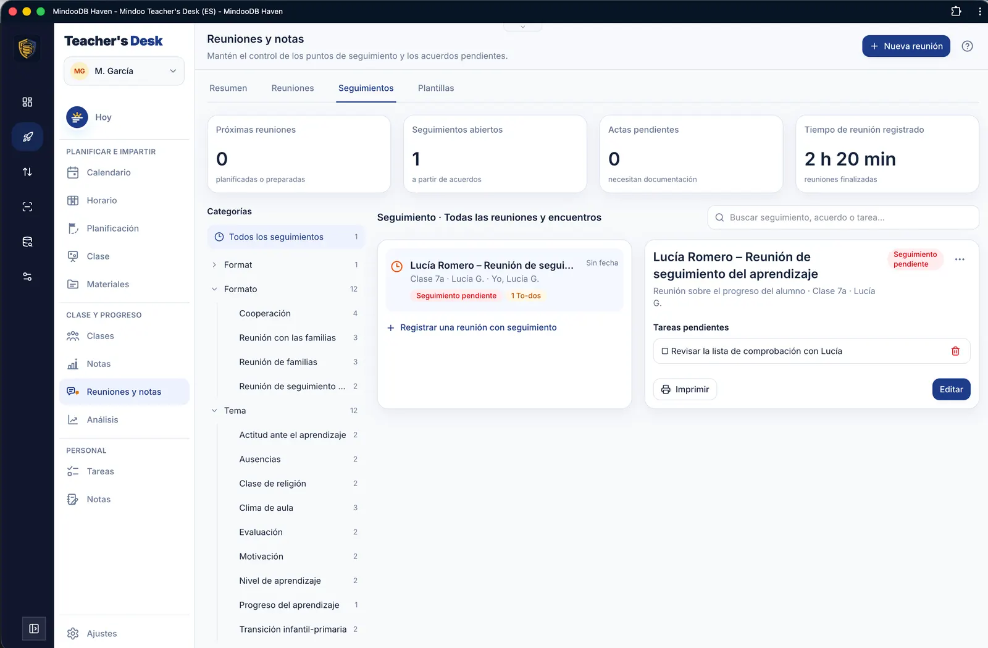Viewport: 988px width, 648px height.
Task: Open the database search icon in left rail
Action: pos(27,242)
